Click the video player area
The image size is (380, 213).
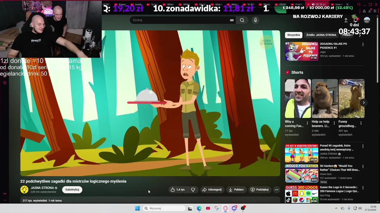tap(150, 103)
